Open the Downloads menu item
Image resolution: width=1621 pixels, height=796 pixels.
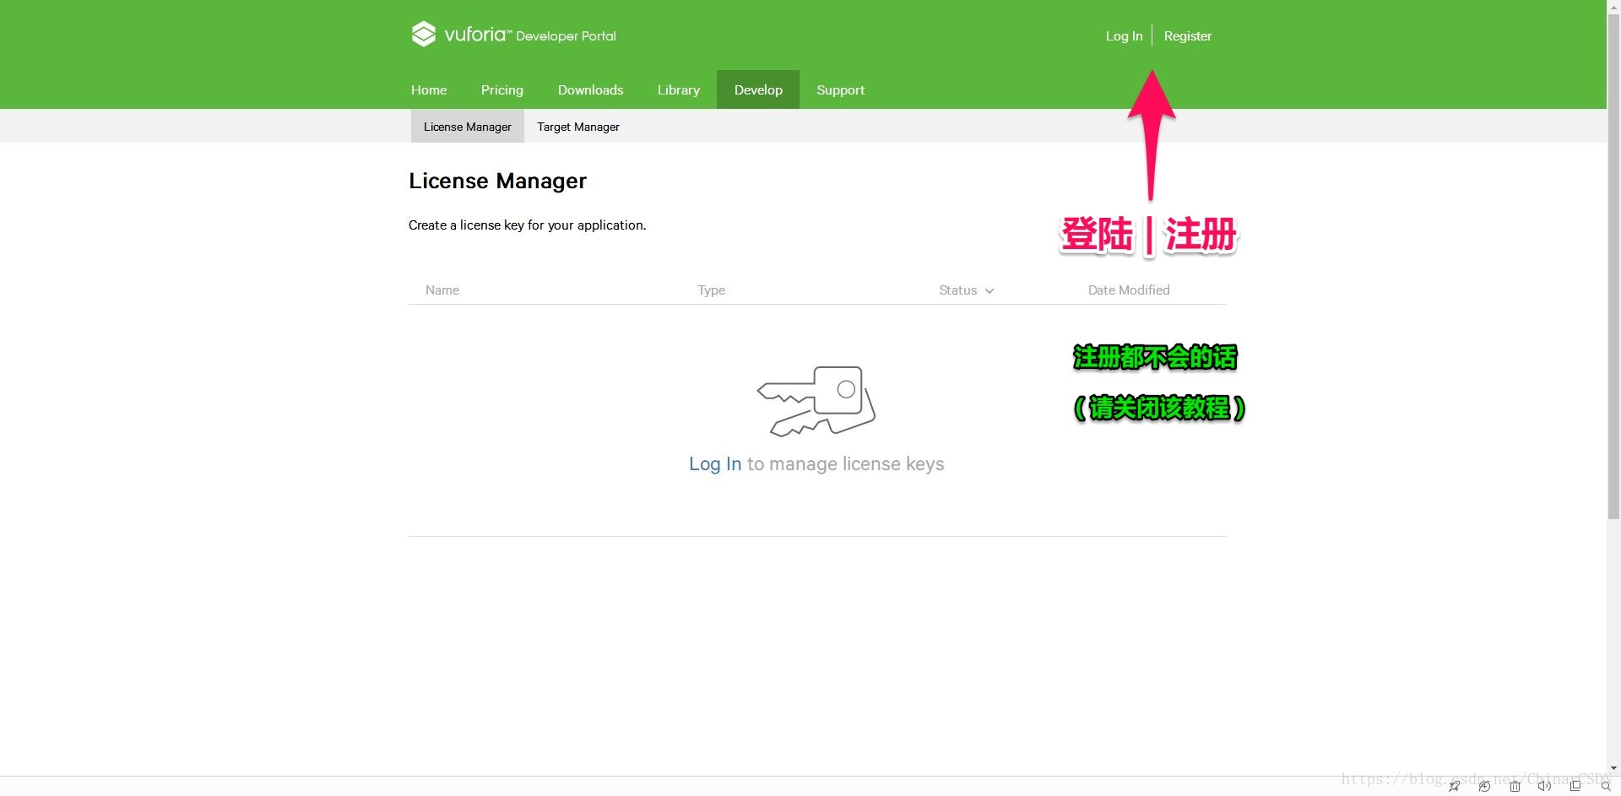(590, 89)
